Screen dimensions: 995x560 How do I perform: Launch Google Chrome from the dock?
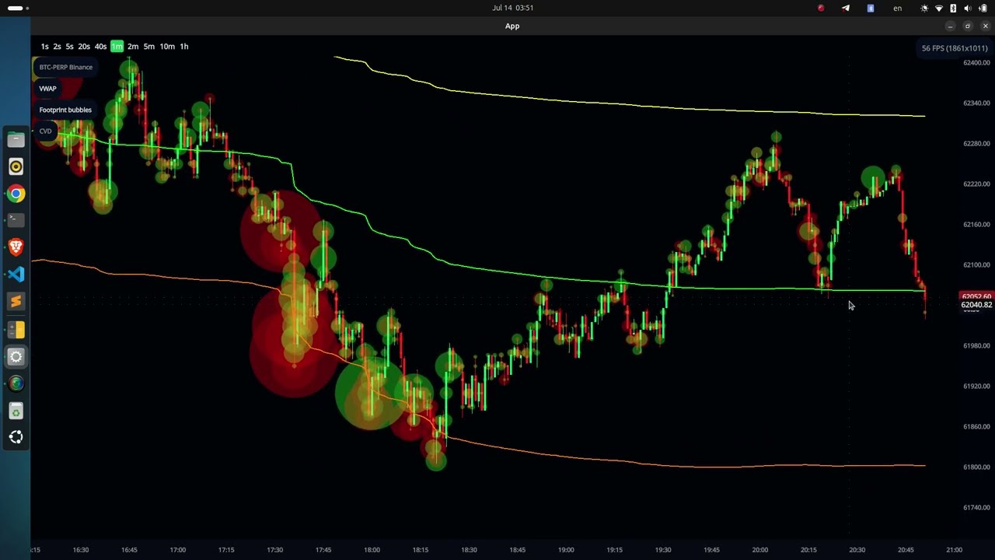16,194
